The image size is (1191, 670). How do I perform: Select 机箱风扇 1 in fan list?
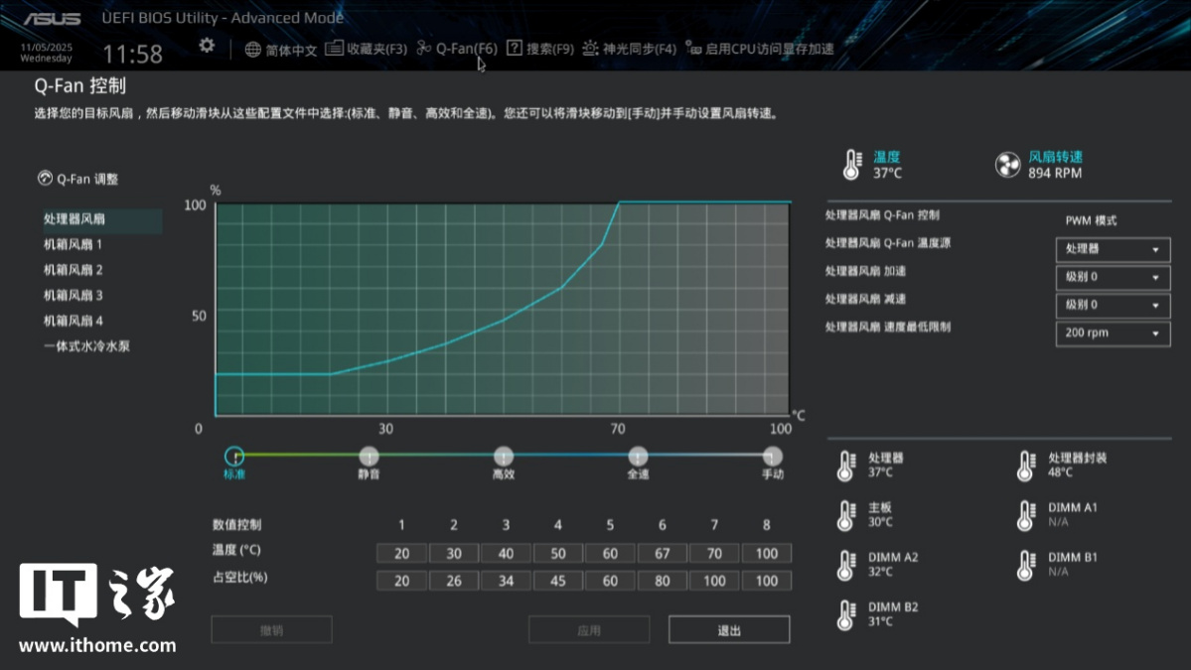pyautogui.click(x=74, y=244)
